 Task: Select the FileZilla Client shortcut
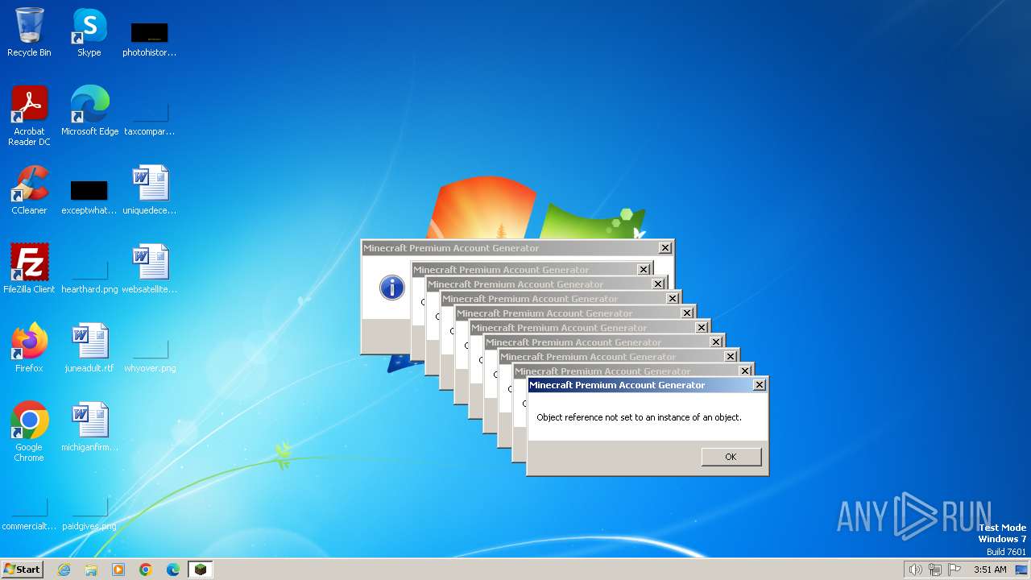coord(29,269)
